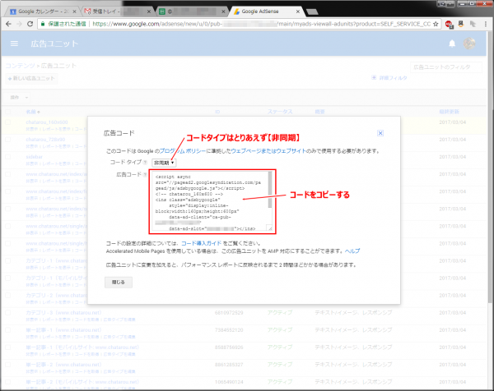Open the sidebar ad unit
494x391 pixels.
tap(34, 157)
